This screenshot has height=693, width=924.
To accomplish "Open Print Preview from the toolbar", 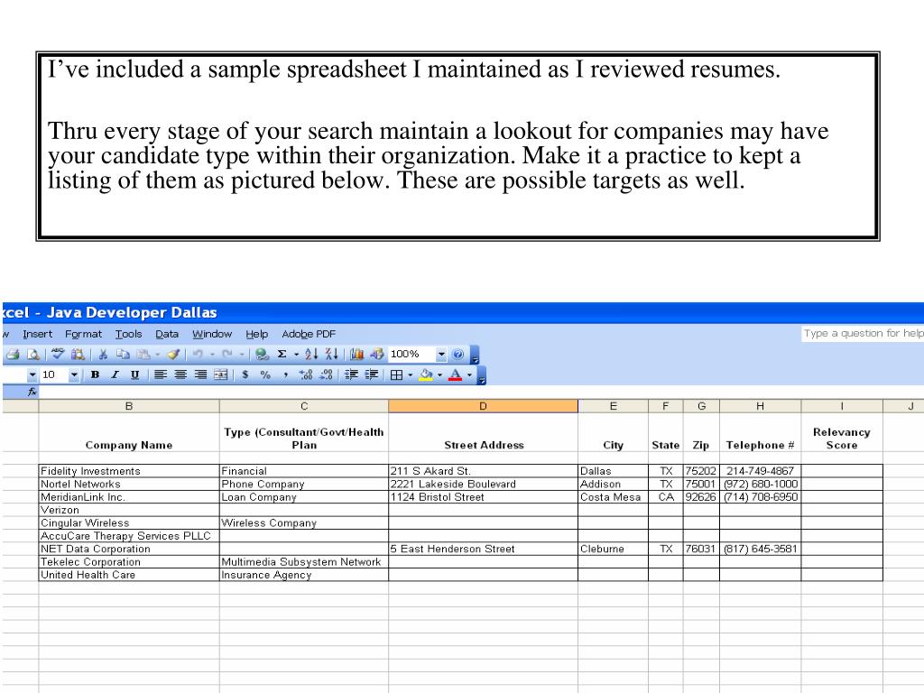I will click(33, 354).
